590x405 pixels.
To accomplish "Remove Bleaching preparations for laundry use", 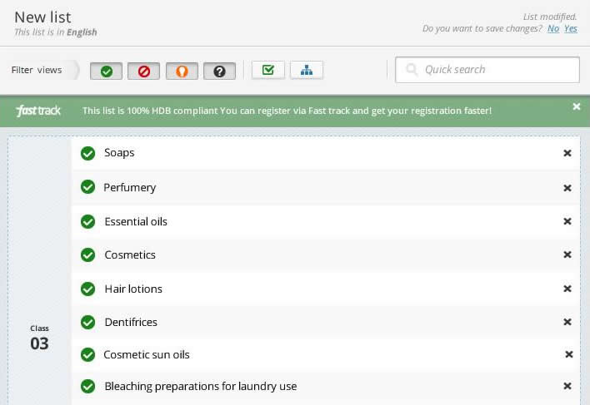I will point(567,386).
